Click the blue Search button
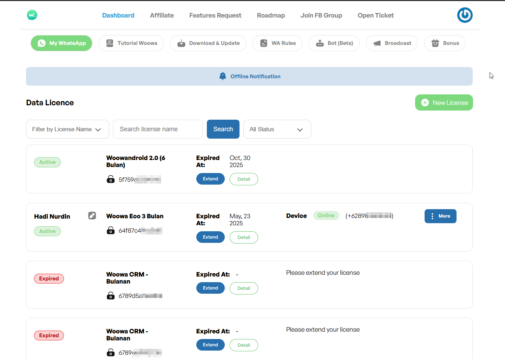The height and width of the screenshot is (359, 505). [223, 129]
